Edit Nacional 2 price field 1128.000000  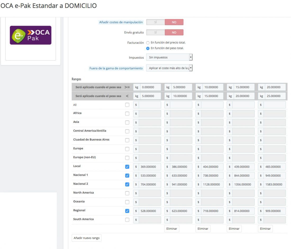coord(212,185)
